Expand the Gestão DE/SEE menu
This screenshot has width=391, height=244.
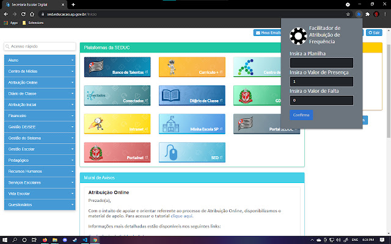click(x=40, y=127)
